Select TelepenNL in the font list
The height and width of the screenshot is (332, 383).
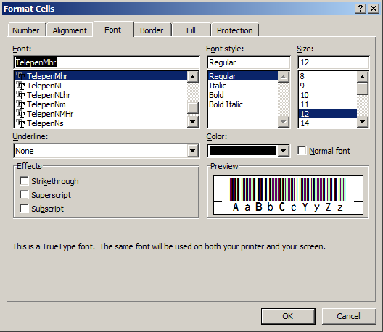click(x=101, y=86)
